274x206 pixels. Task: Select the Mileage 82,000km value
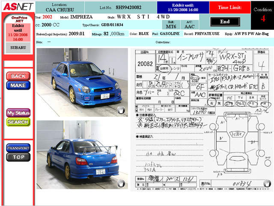(114, 33)
